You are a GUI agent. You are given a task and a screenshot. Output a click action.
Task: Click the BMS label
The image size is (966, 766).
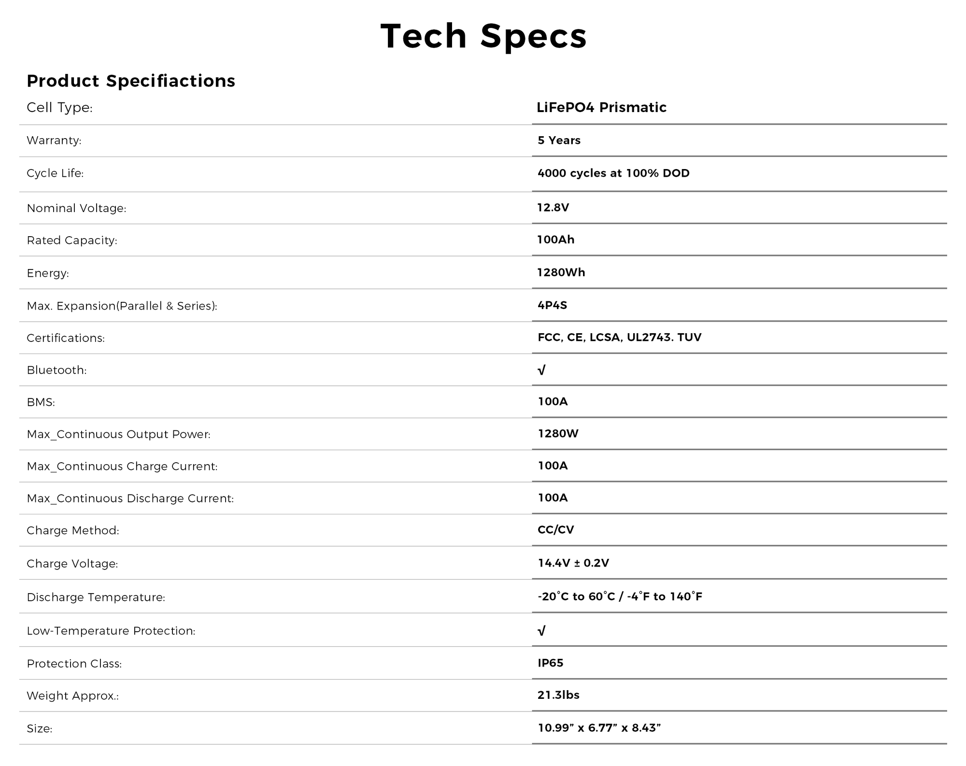(41, 402)
